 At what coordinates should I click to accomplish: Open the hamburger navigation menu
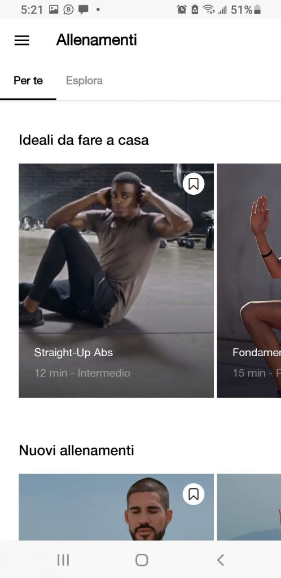tap(22, 40)
